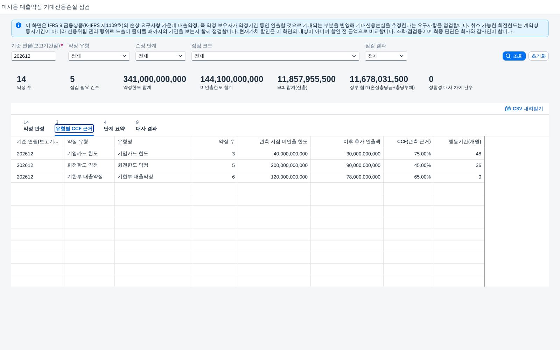Expand the 점검 결과 dropdown
Viewport: 560px width, 350px height.
(386, 56)
